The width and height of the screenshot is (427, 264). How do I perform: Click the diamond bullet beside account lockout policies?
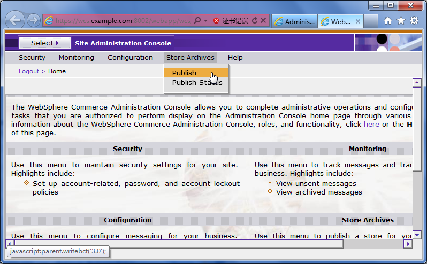(x=26, y=182)
